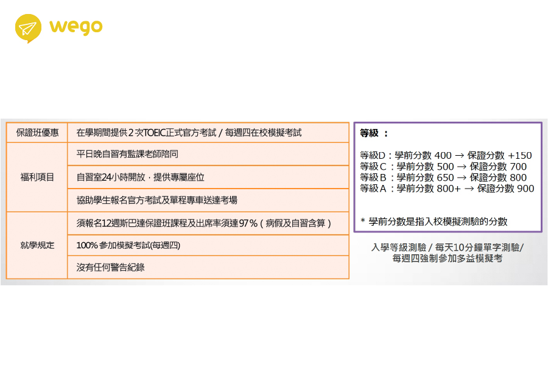Select the 福利項目 category cell
The width and height of the screenshot is (548, 365).
37,177
